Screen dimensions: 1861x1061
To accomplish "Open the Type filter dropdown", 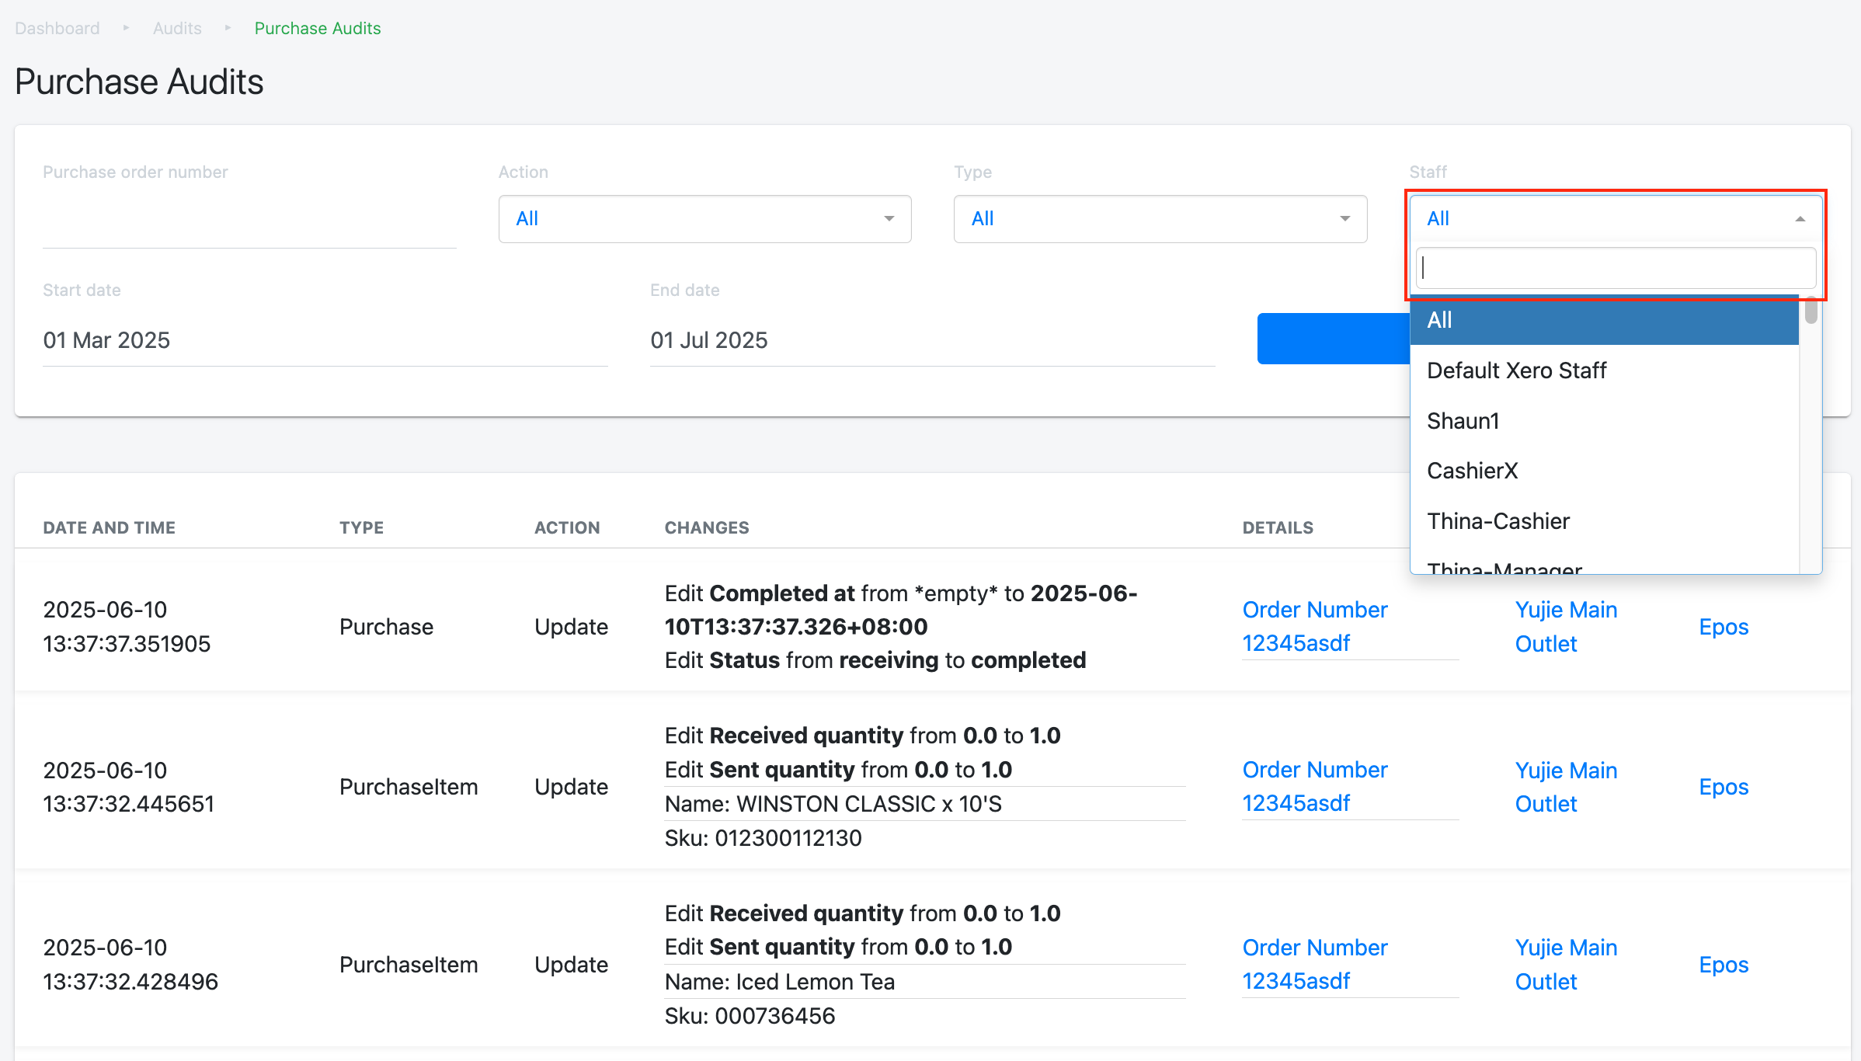I will pos(1159,219).
